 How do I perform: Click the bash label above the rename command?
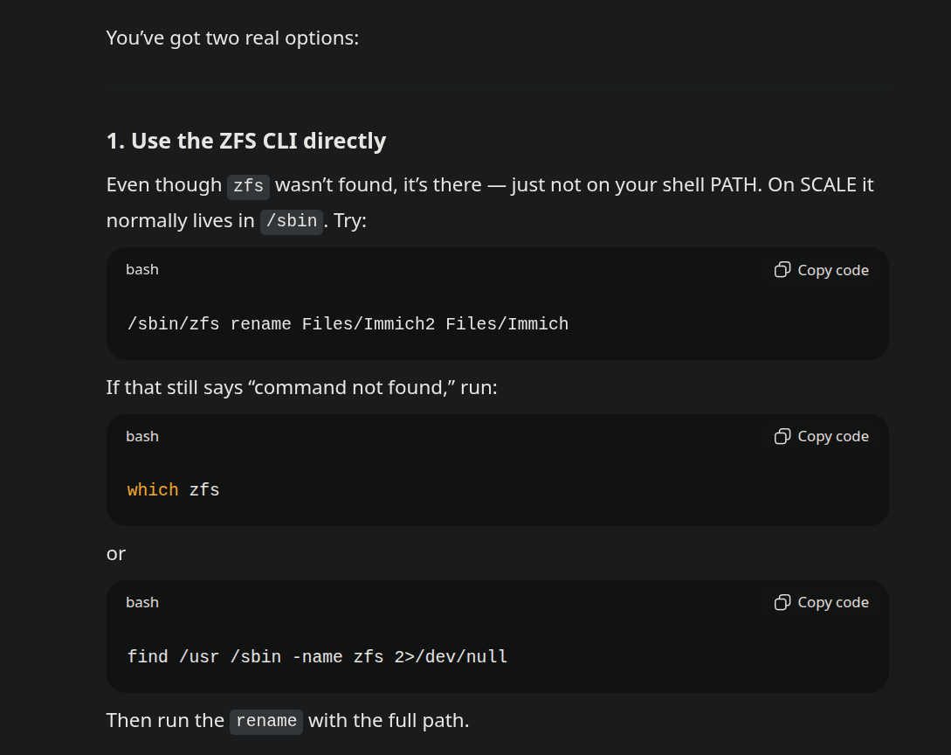click(142, 269)
